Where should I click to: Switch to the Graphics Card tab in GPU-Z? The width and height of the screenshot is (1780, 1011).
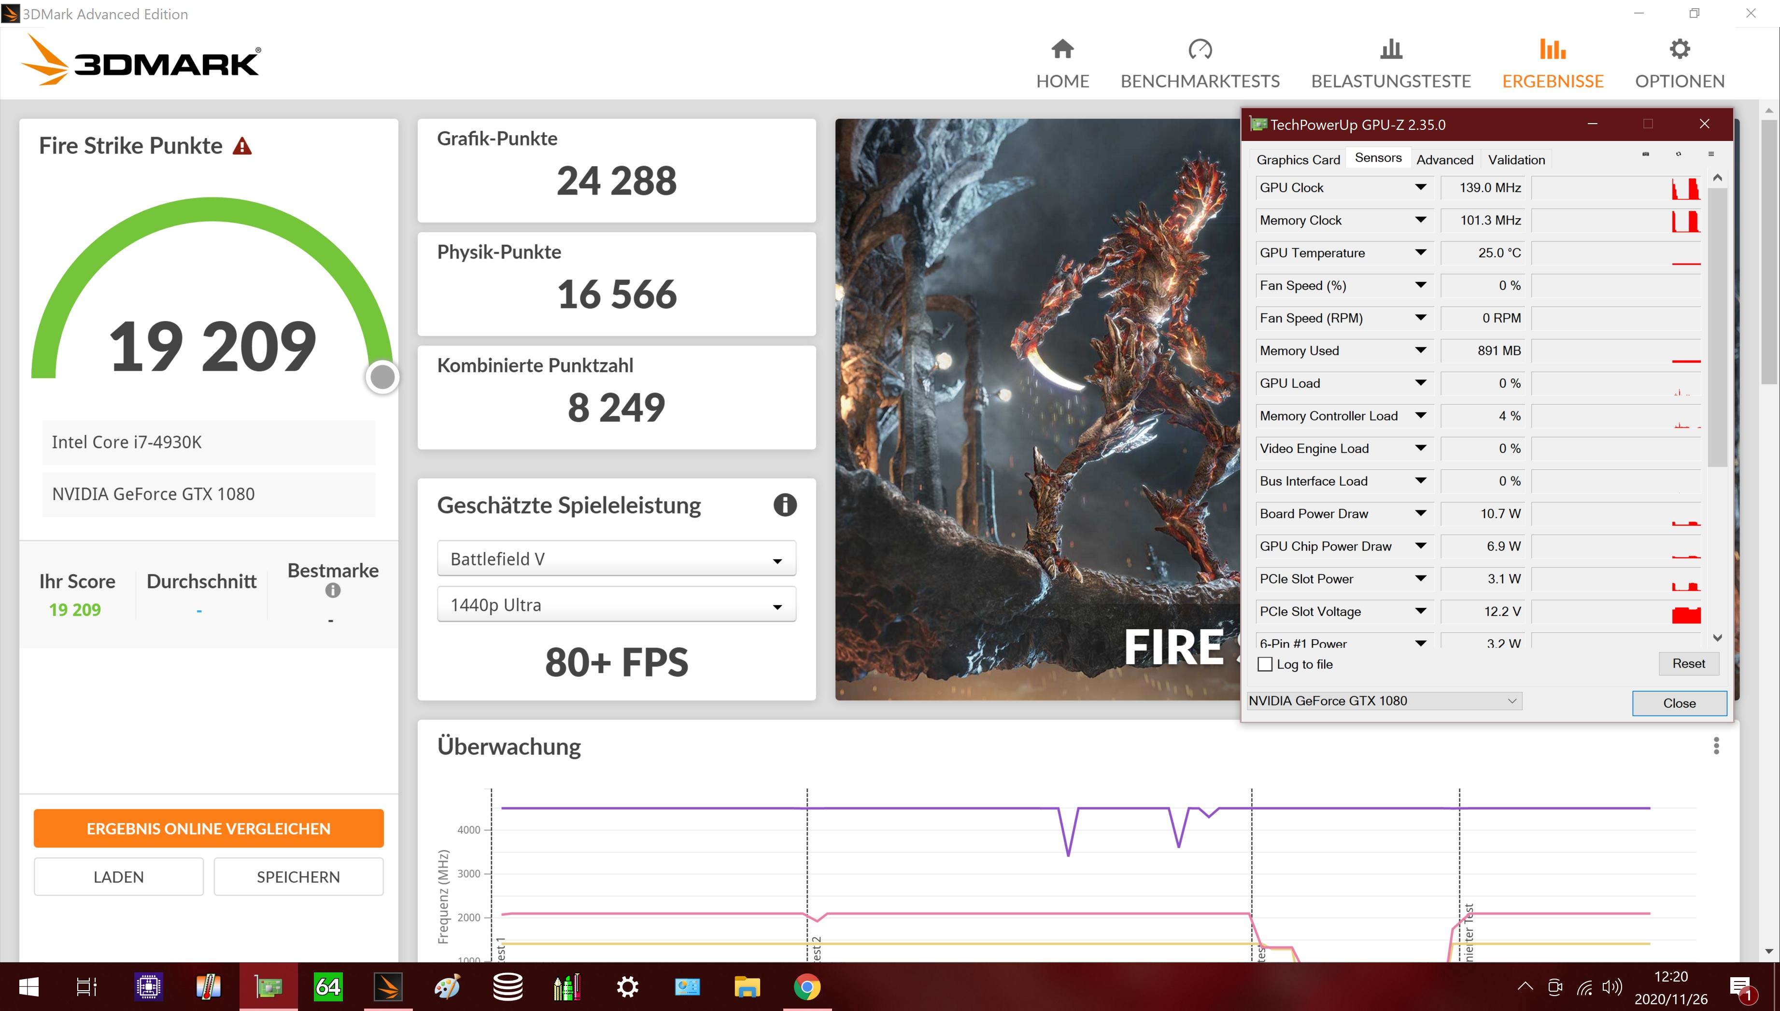point(1298,160)
